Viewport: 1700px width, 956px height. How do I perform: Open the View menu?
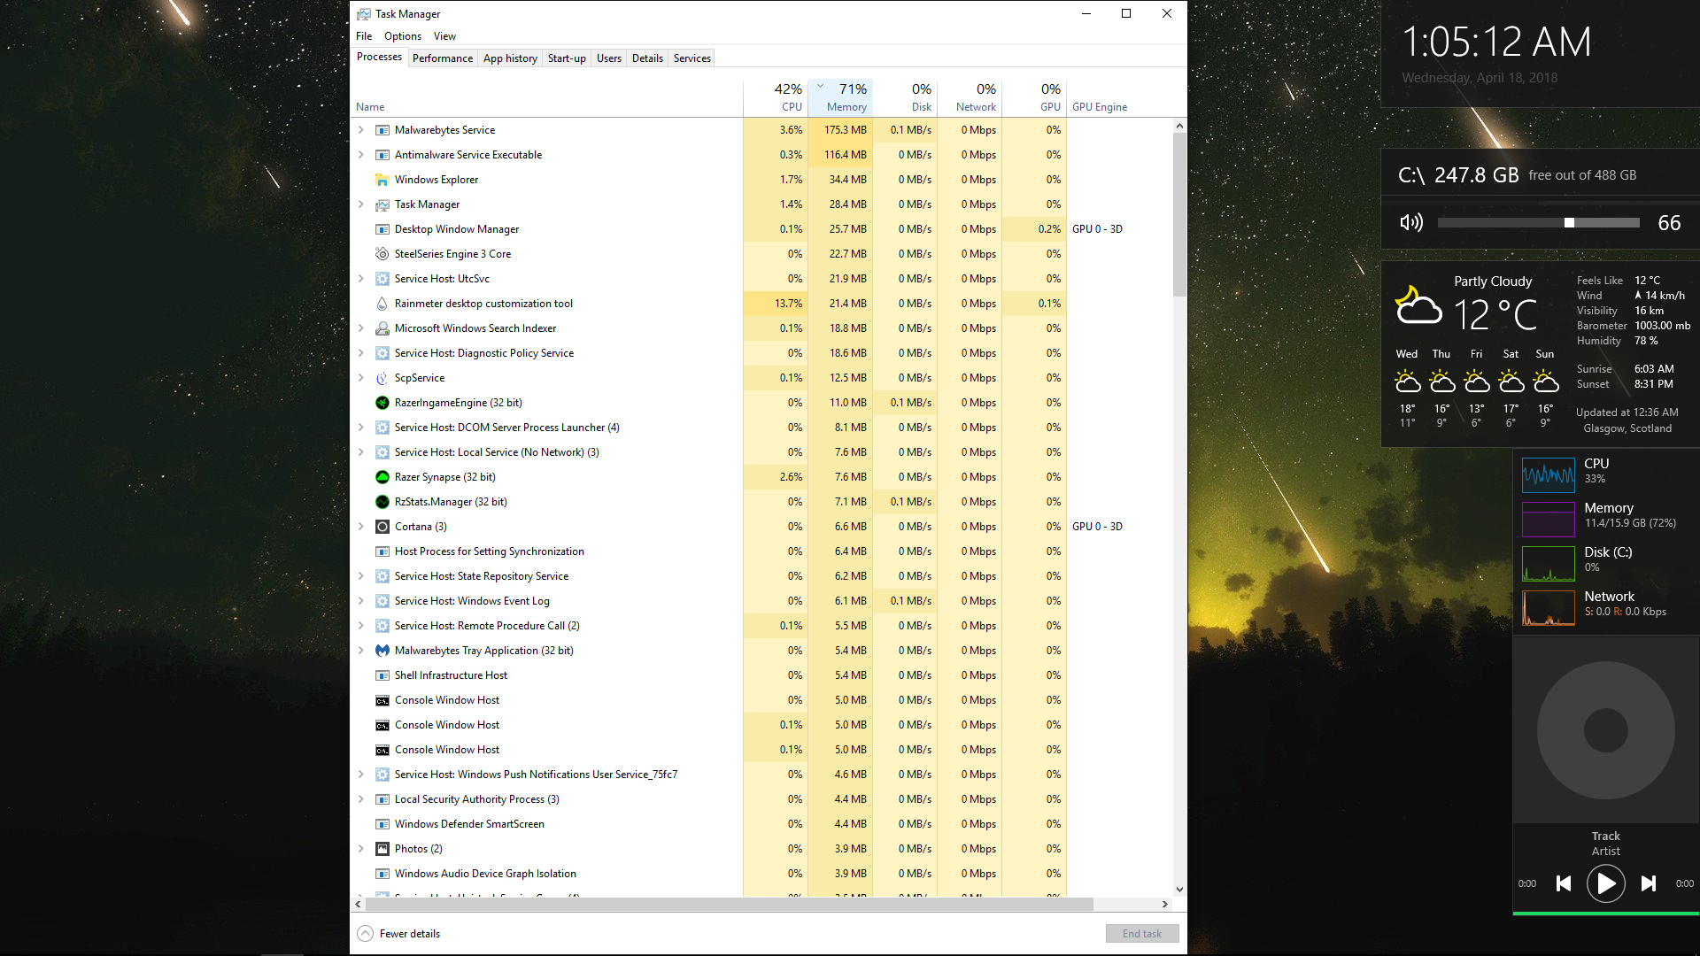(444, 36)
